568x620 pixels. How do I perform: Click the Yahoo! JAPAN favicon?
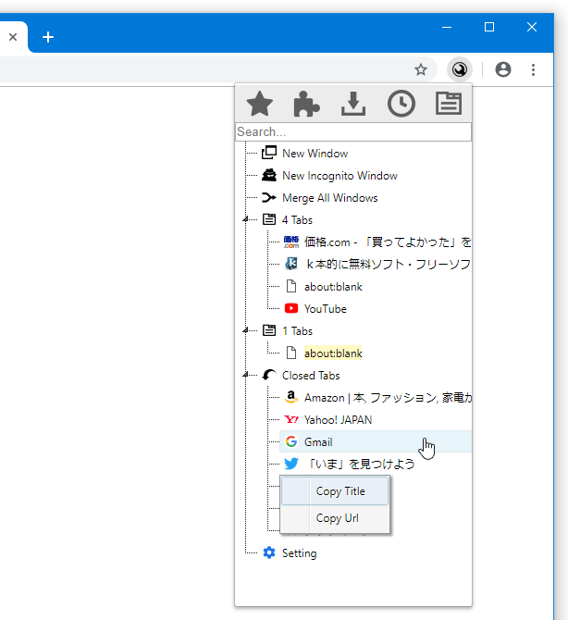291,419
